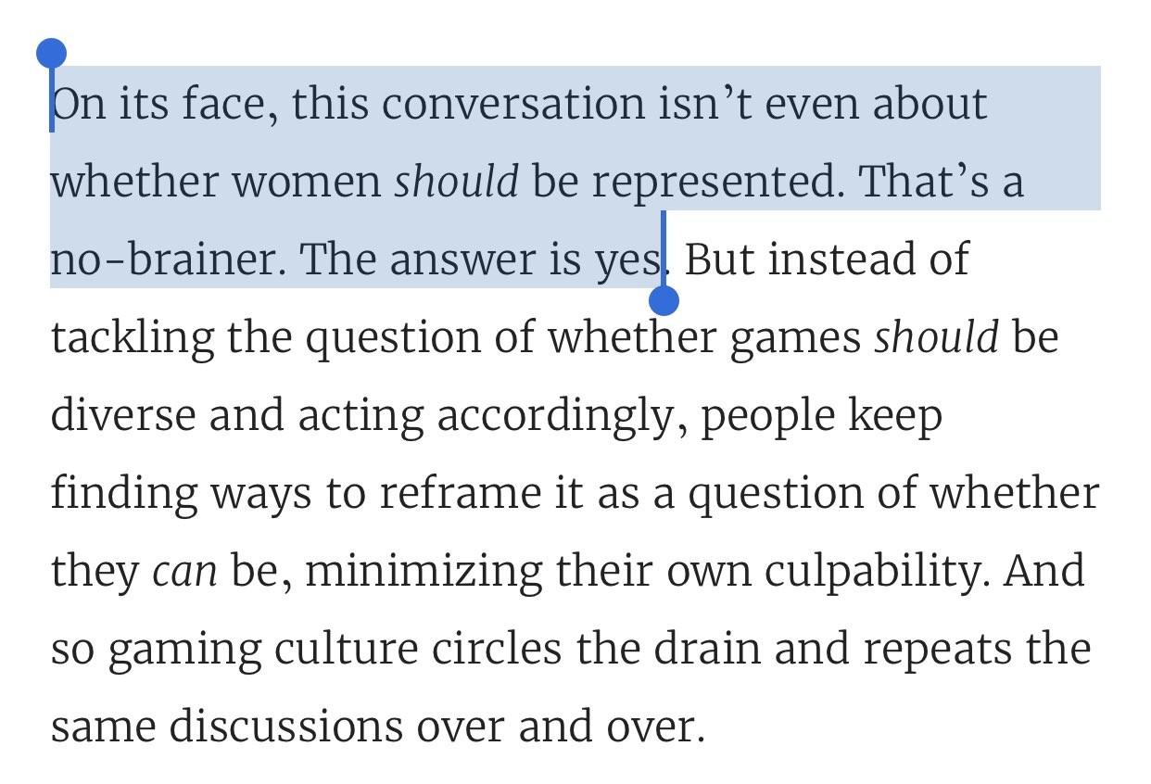This screenshot has width=1151, height=784.
Task: Click italic "should" following the word "games"
Action: 937,338
